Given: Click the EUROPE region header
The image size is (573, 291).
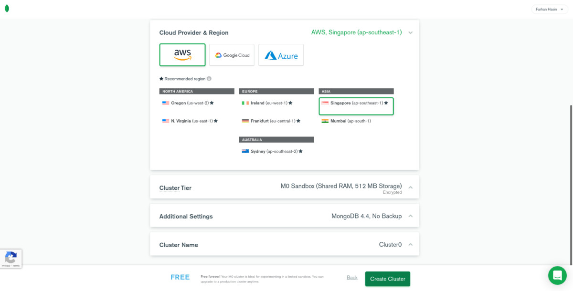Looking at the screenshot, I should click(276, 91).
